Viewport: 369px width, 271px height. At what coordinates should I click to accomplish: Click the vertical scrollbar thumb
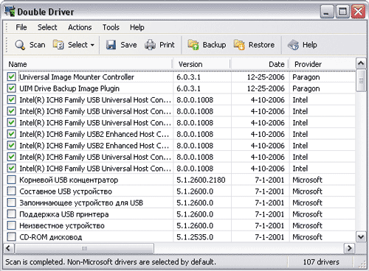(361, 81)
